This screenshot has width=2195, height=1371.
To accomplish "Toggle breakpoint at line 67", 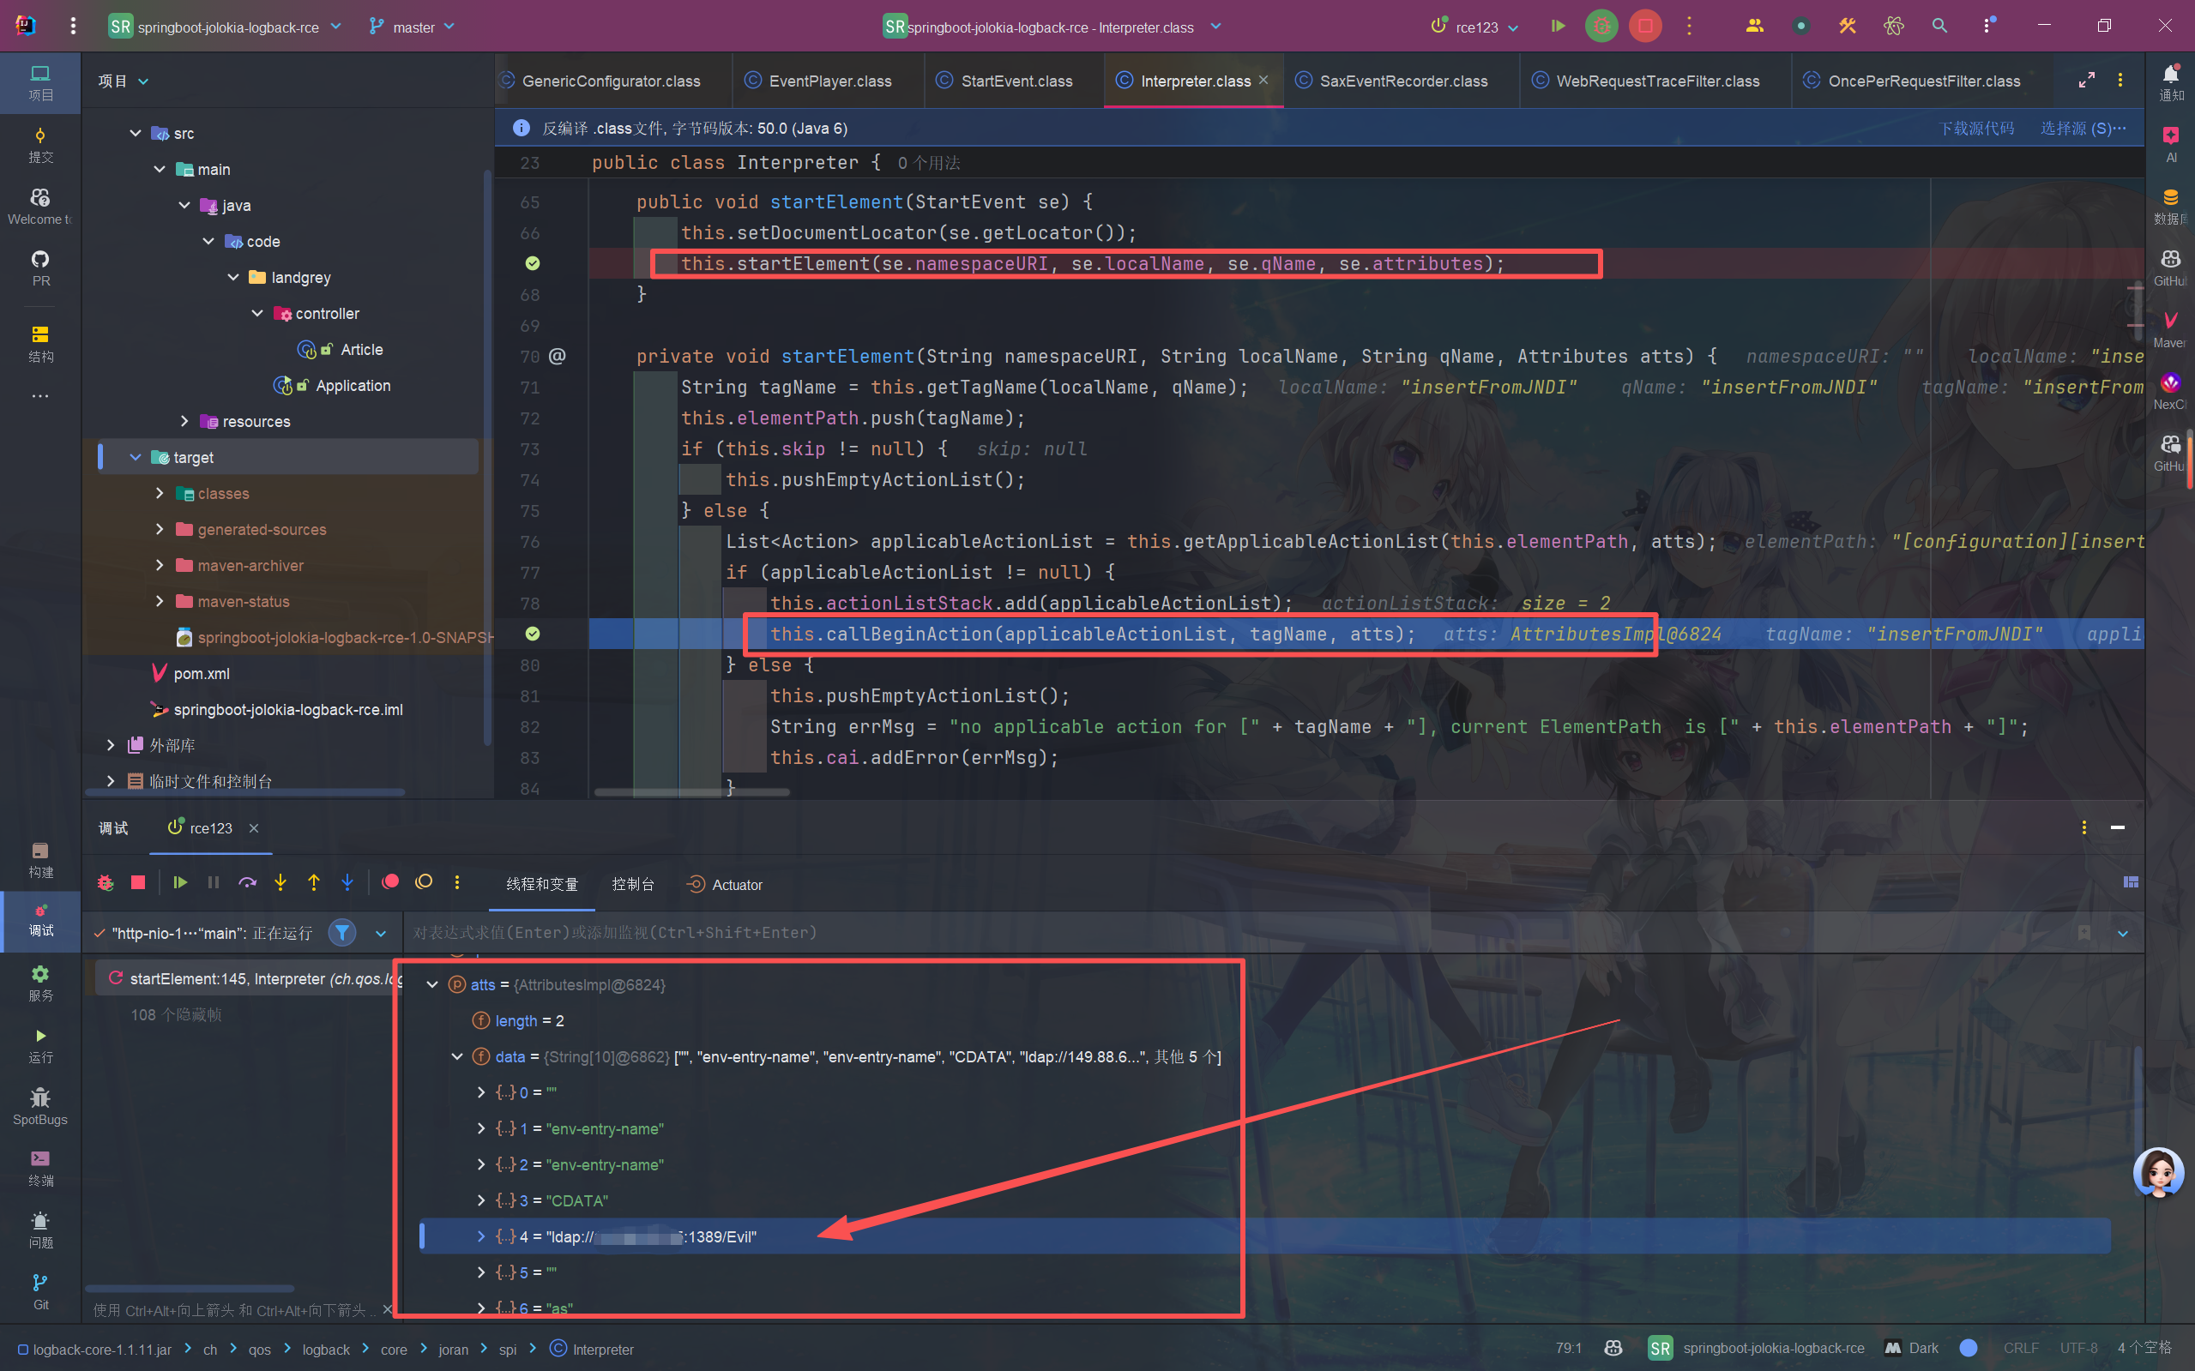I will [533, 264].
